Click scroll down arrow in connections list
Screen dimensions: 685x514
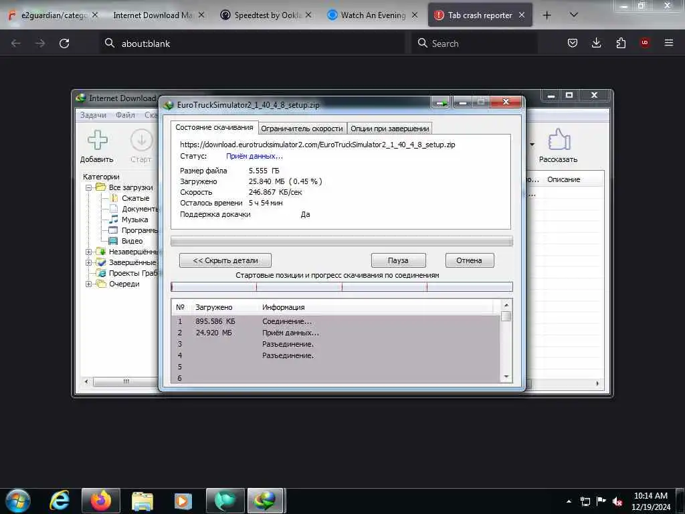(x=506, y=377)
